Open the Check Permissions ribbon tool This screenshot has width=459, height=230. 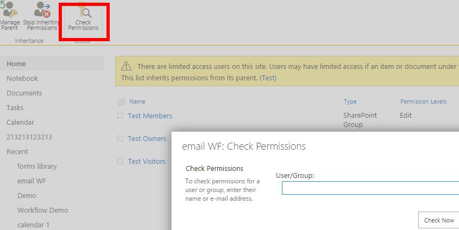point(83,11)
